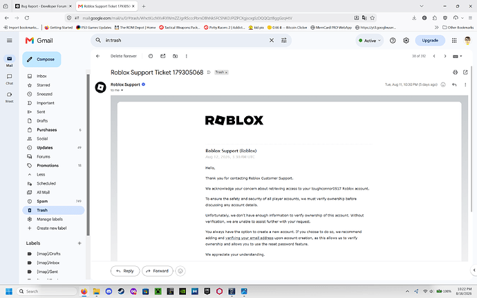Screen dimensions: 477x298
Task: Click the print all icon
Action: (455, 72)
